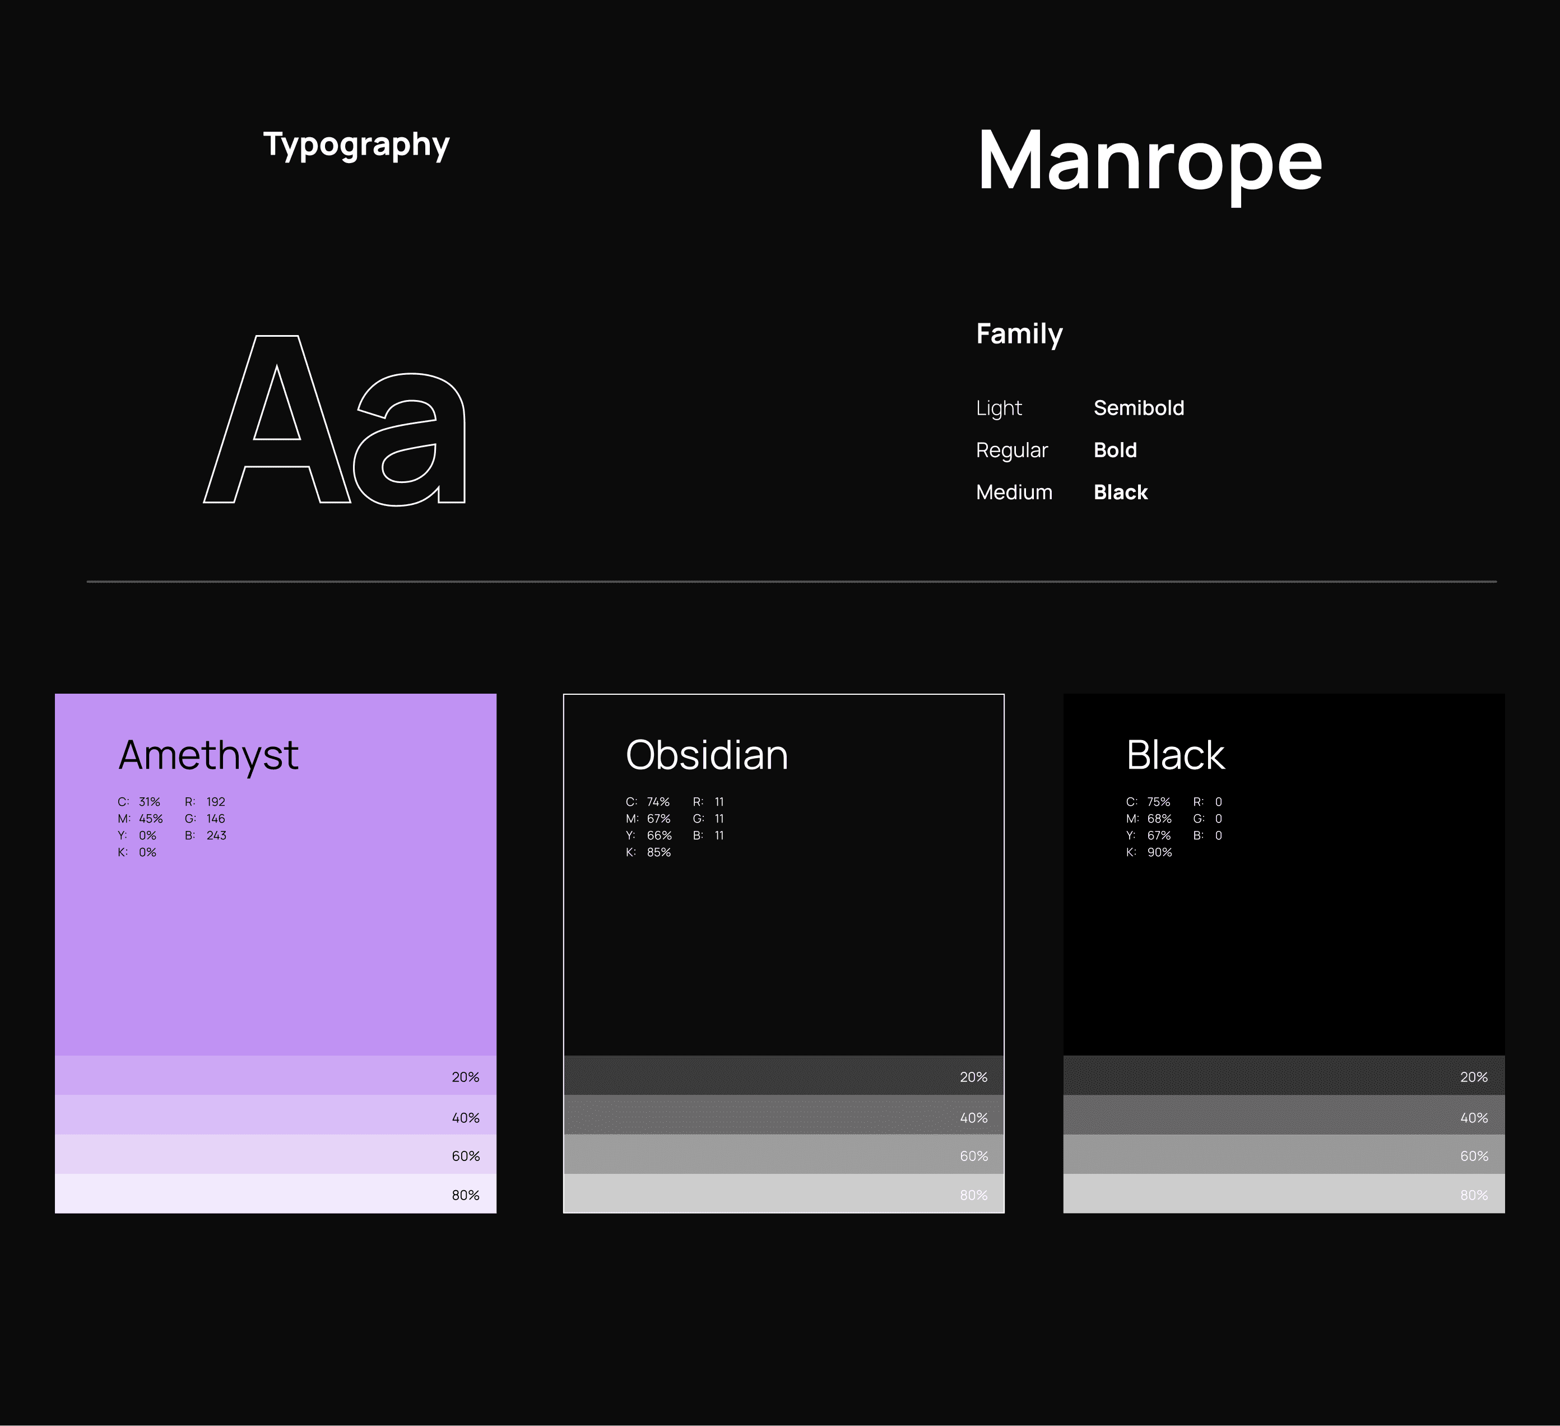
Task: Click the Black swatch color name
Action: (x=1176, y=756)
